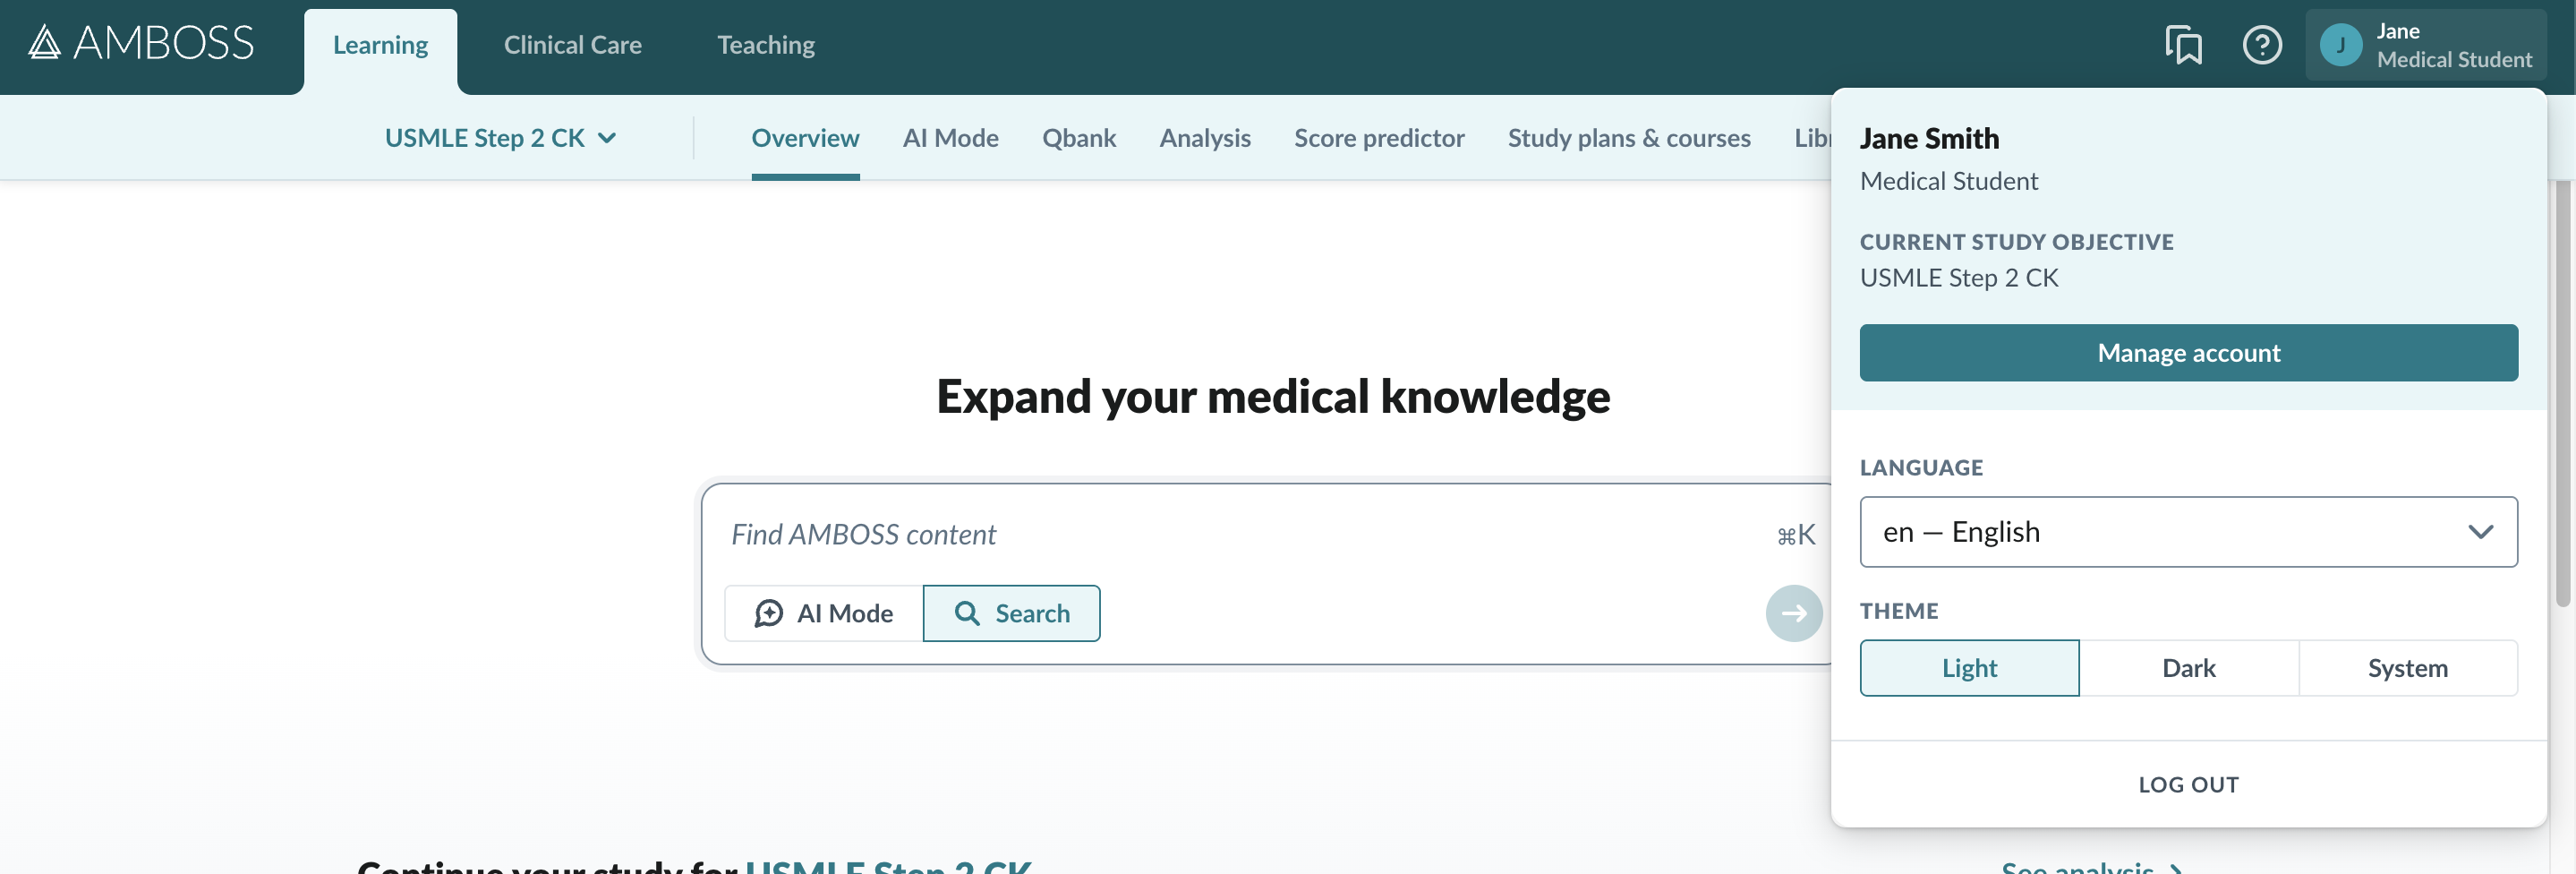The height and width of the screenshot is (874, 2576).
Task: Open the Teaching tab
Action: [x=765, y=45]
